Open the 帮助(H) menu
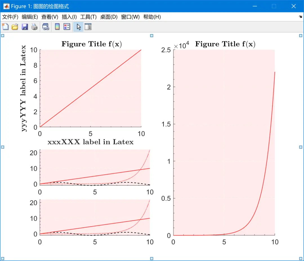 (x=152, y=17)
